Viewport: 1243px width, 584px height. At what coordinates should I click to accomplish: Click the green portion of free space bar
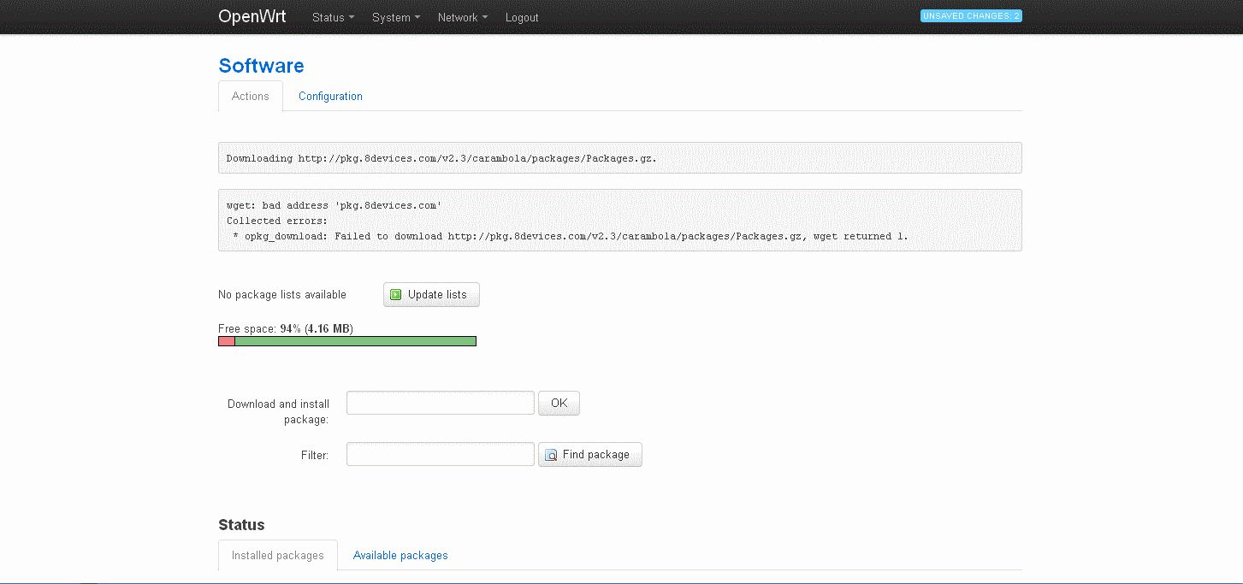[x=355, y=341]
